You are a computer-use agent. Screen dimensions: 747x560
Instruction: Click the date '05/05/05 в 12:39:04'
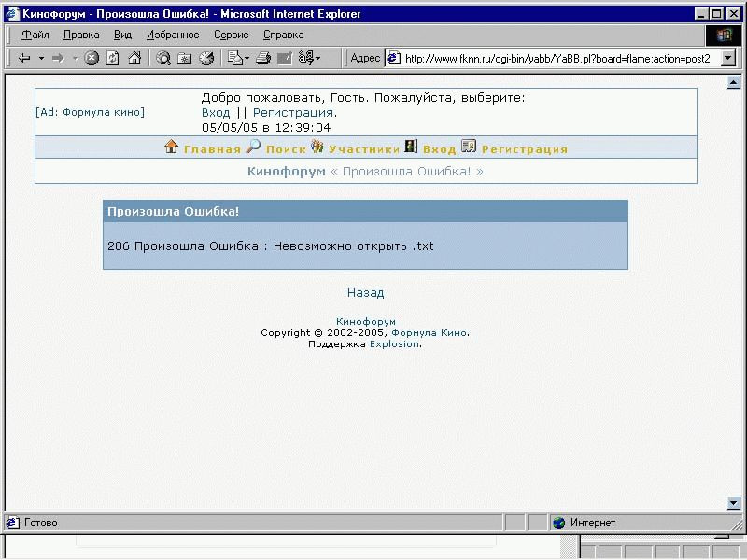[266, 128]
